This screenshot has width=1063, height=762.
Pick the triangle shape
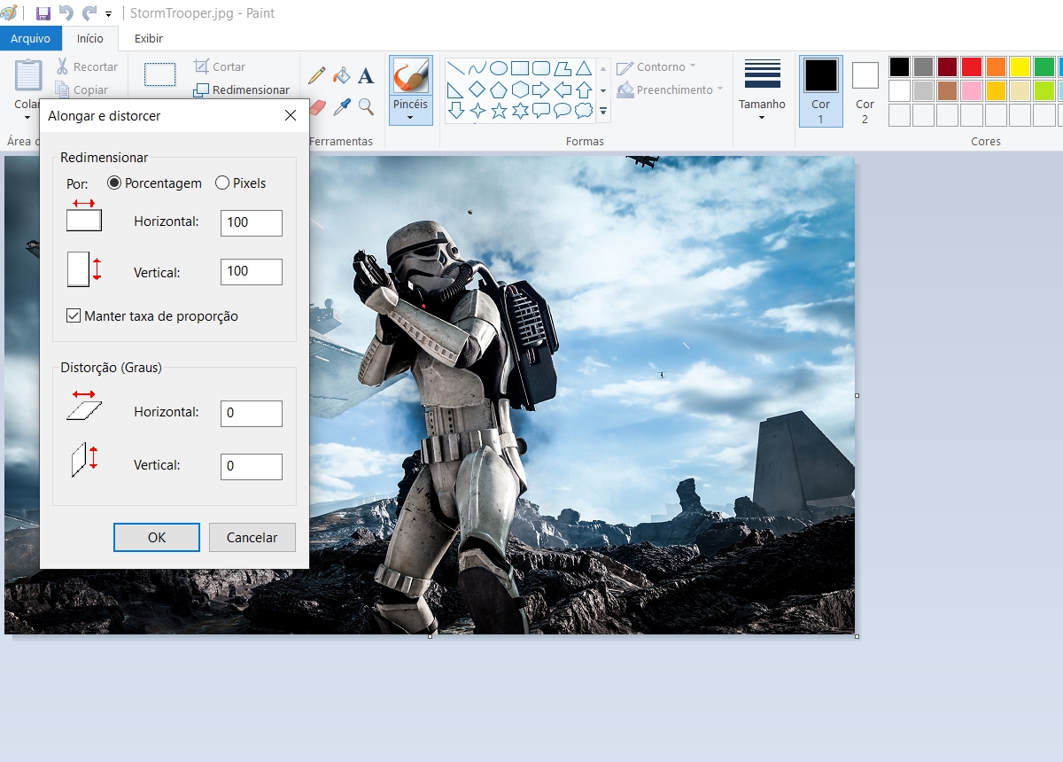click(x=584, y=68)
